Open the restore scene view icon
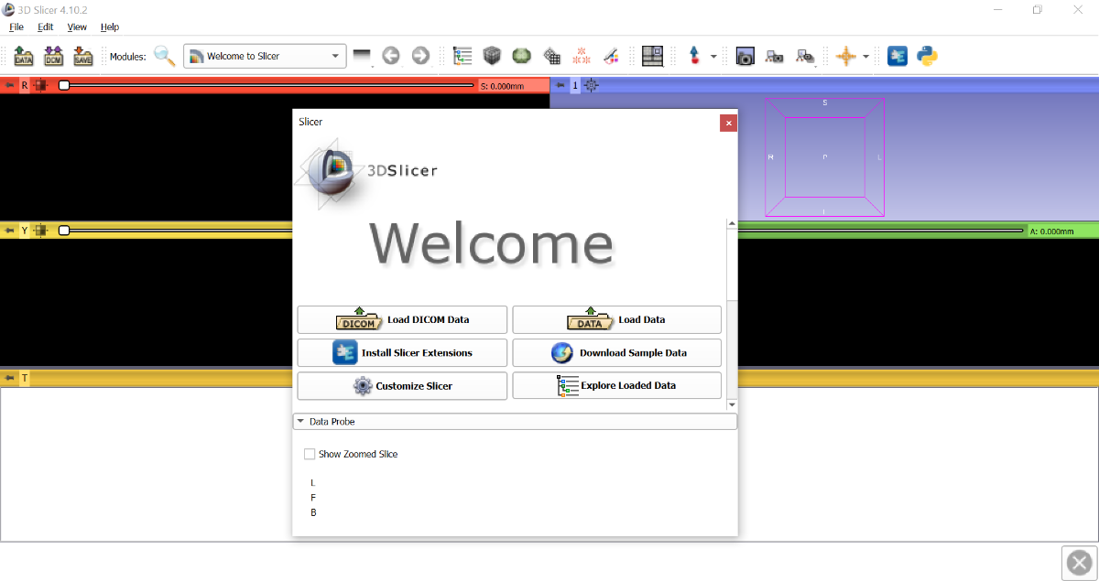The width and height of the screenshot is (1099, 581). tap(805, 56)
